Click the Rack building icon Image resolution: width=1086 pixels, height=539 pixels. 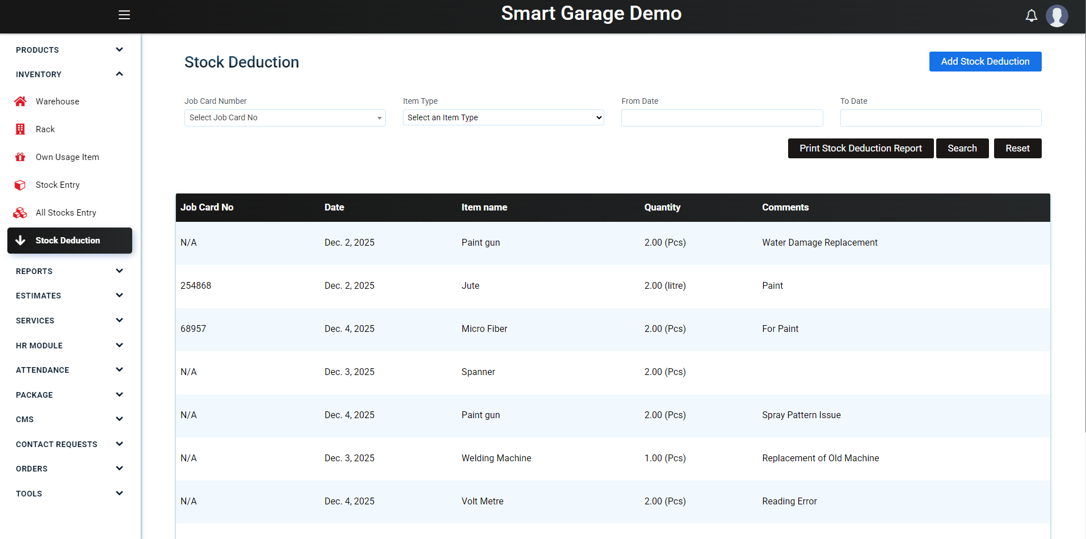click(x=20, y=129)
